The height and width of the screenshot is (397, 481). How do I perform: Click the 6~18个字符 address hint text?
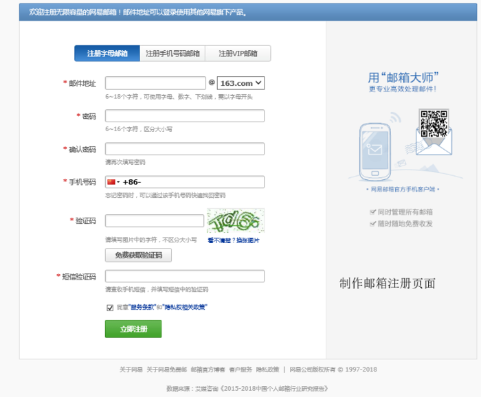click(179, 97)
